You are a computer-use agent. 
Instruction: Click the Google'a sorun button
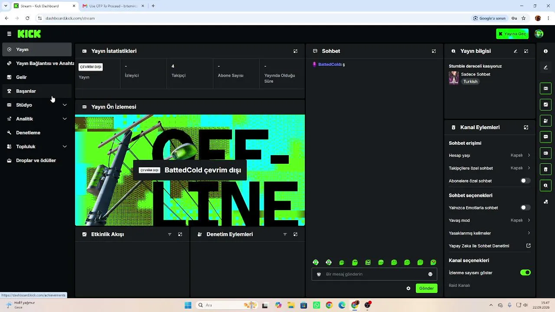coord(490,18)
